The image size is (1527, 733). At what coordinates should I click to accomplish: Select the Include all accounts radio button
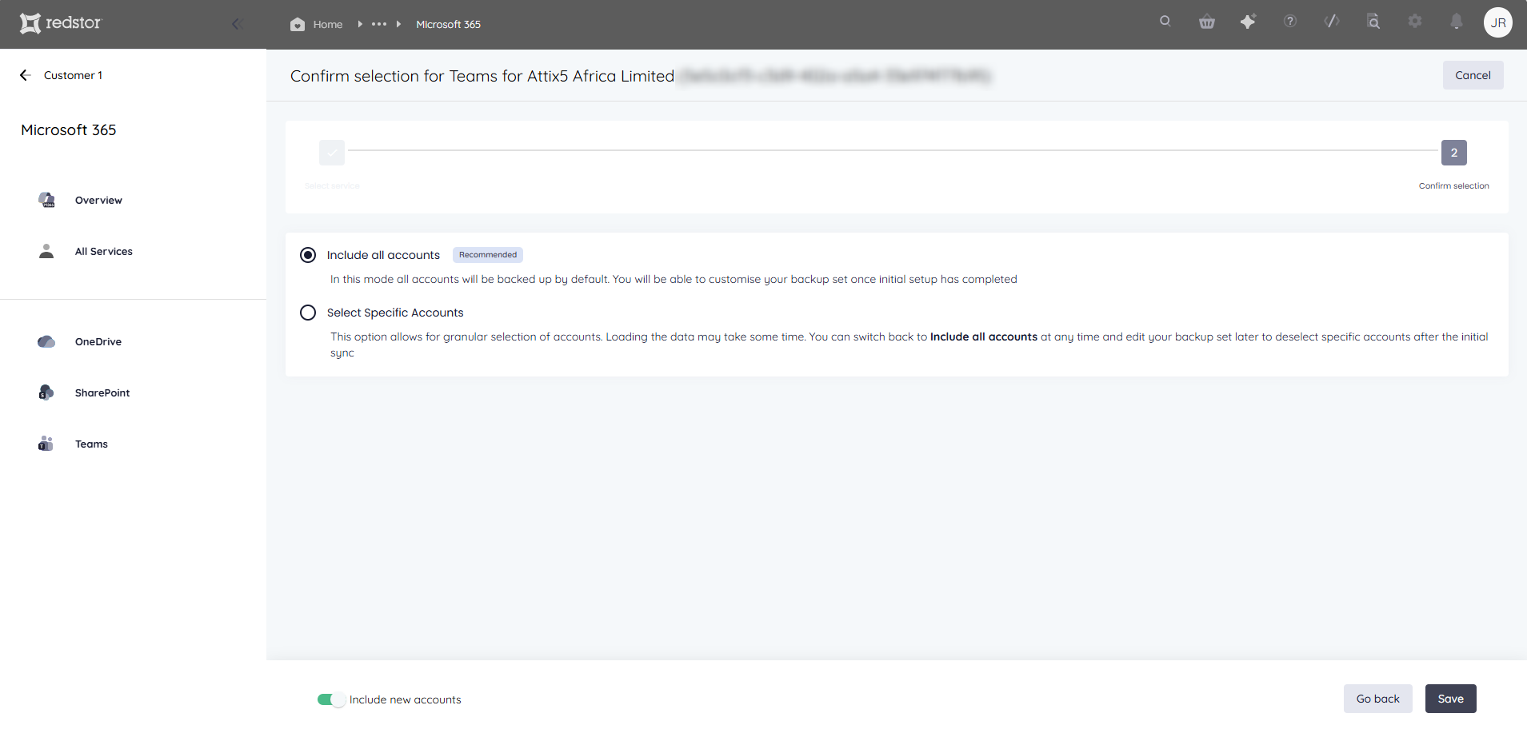pyautogui.click(x=308, y=255)
